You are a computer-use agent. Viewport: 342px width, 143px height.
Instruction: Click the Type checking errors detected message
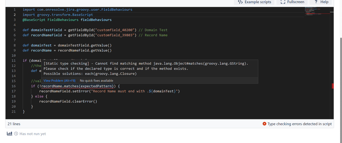point(300,124)
